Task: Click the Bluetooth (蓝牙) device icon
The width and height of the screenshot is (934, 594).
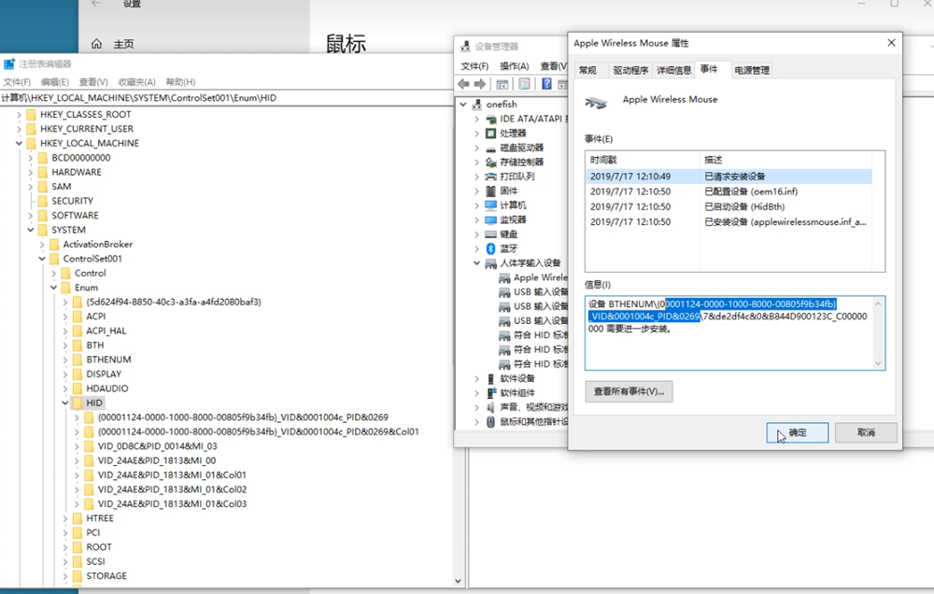Action: 490,248
